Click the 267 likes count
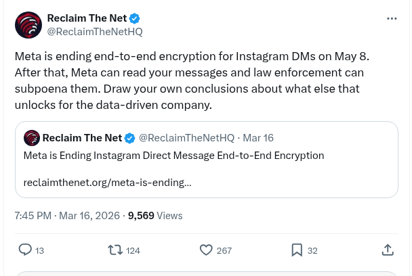The height and width of the screenshot is (276, 412). coord(224,250)
